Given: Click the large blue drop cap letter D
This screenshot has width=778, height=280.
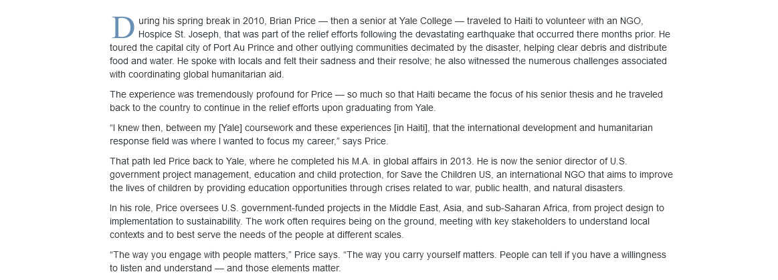Looking at the screenshot, I should coord(122,28).
